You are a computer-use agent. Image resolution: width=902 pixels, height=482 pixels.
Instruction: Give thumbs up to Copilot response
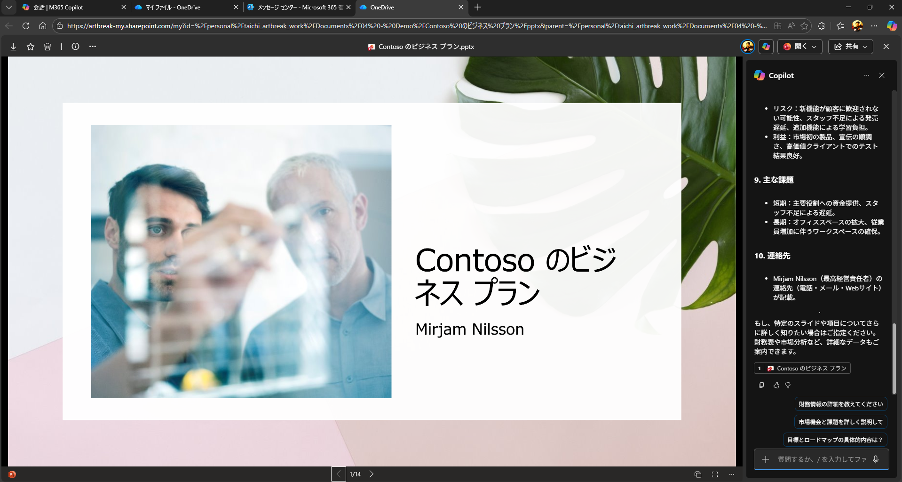pyautogui.click(x=776, y=385)
